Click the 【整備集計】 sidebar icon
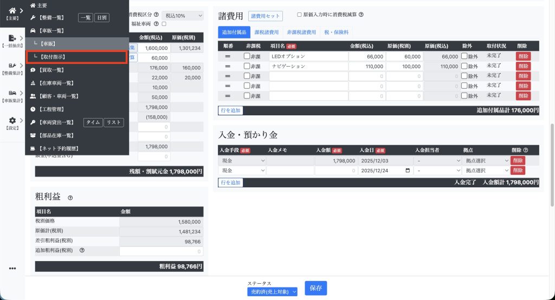Image resolution: width=555 pixels, height=300 pixels. [x=12, y=66]
